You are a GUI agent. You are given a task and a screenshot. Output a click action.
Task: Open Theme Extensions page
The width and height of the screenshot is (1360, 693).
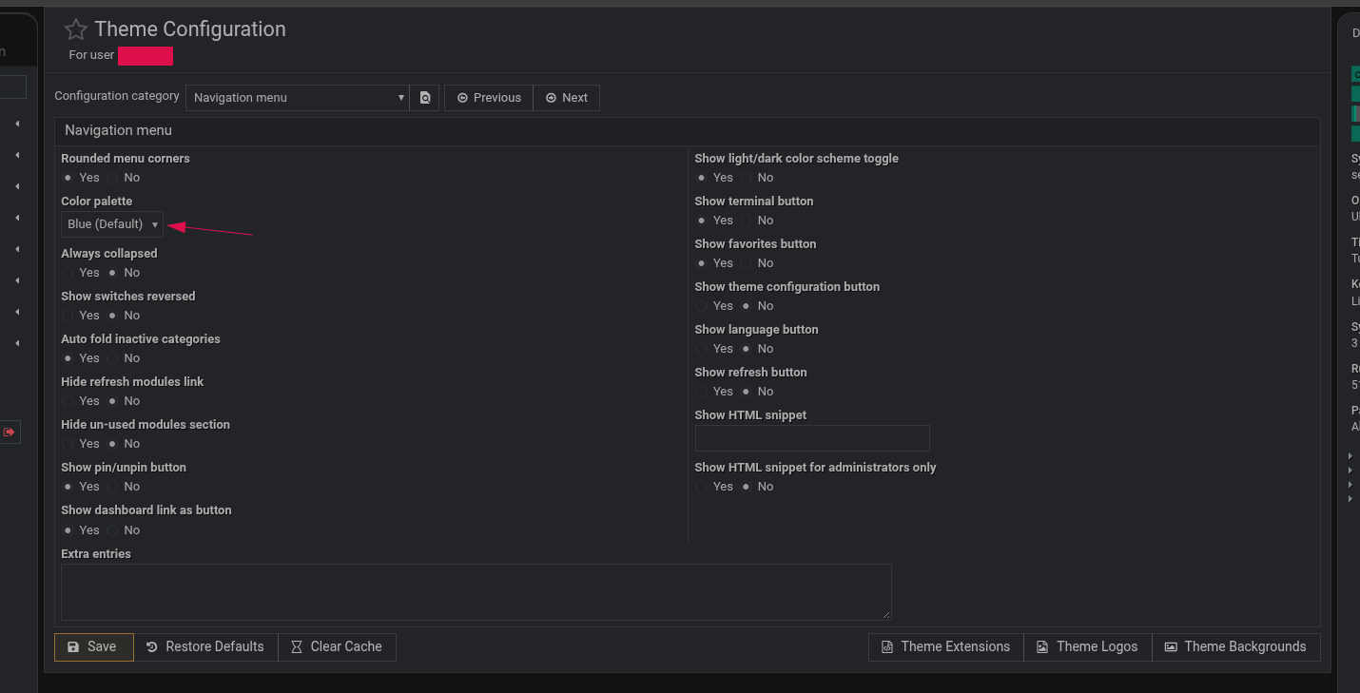(x=946, y=647)
